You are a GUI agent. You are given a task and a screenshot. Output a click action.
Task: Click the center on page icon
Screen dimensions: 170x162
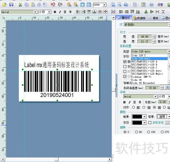point(113,12)
